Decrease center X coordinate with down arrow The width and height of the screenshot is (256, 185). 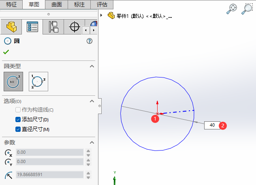(88, 155)
